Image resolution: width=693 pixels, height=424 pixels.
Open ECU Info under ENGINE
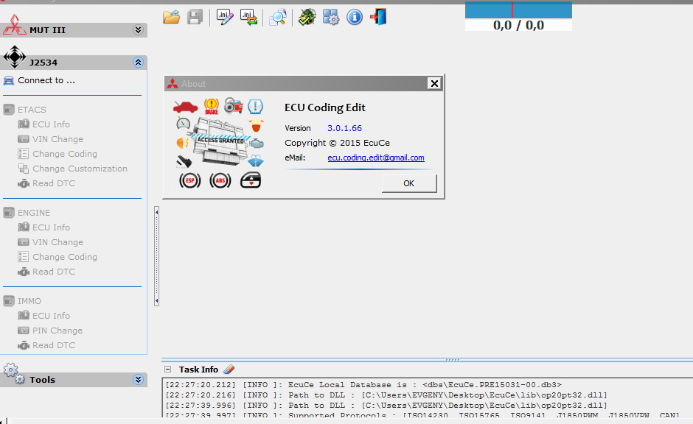(x=51, y=227)
